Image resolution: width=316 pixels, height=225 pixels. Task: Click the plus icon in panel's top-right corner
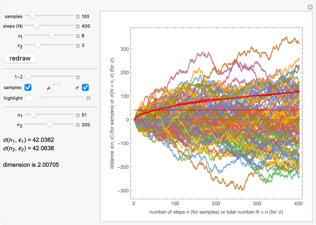(310, 5)
